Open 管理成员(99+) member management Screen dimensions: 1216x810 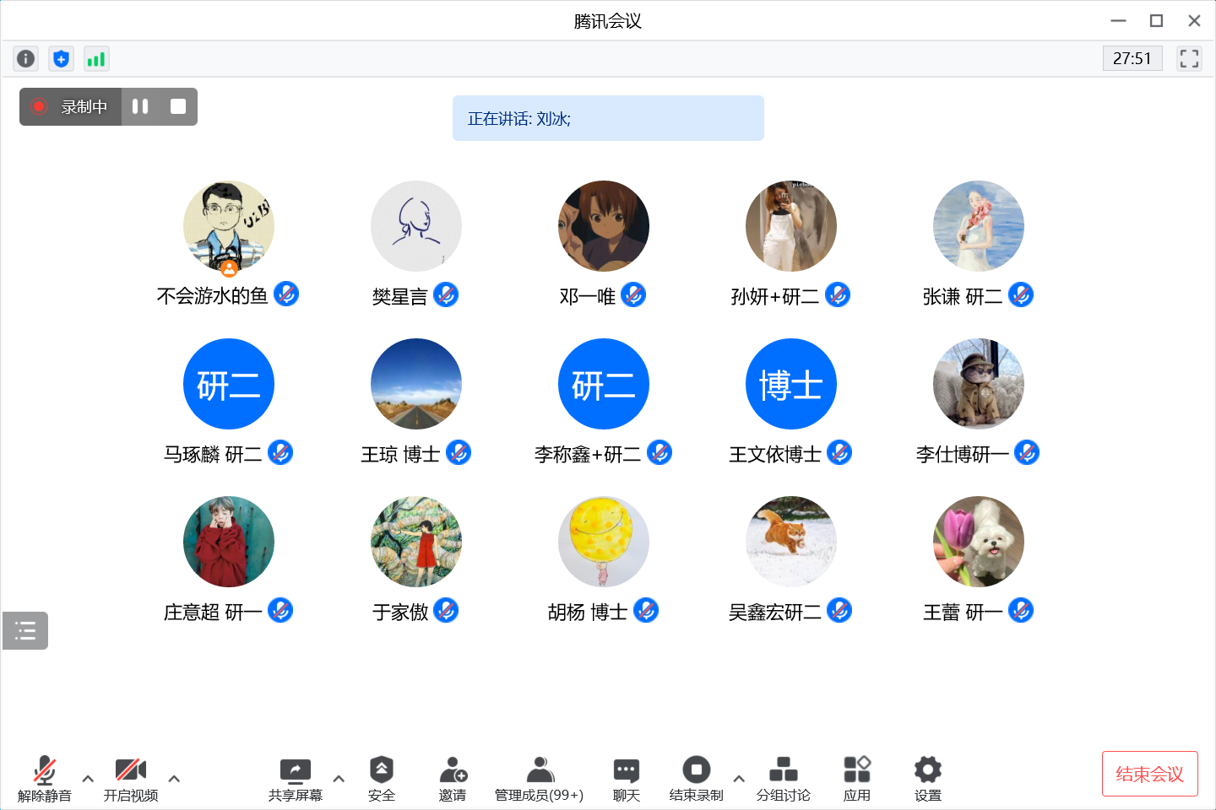(x=539, y=778)
